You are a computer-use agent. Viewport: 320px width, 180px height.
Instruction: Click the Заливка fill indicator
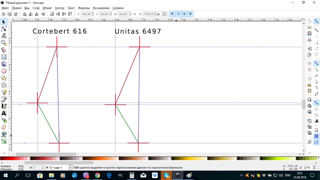(21, 166)
